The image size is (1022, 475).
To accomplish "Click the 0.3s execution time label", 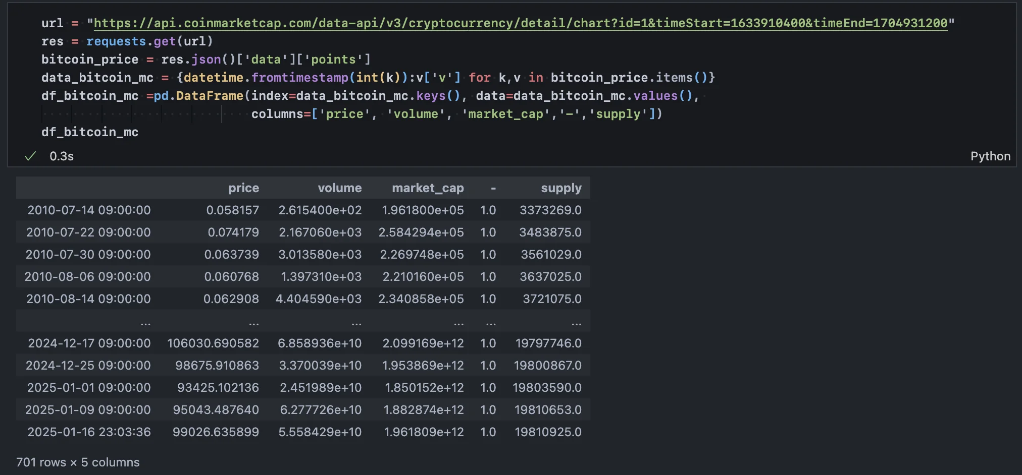I will click(x=62, y=156).
